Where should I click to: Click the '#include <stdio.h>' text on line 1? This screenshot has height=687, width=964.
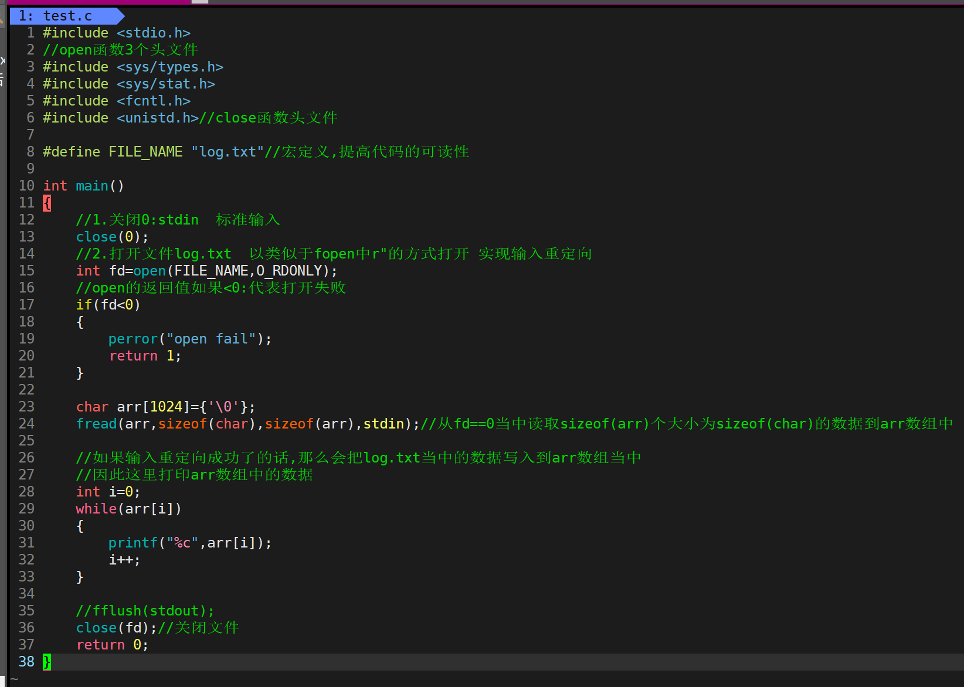[x=117, y=33]
